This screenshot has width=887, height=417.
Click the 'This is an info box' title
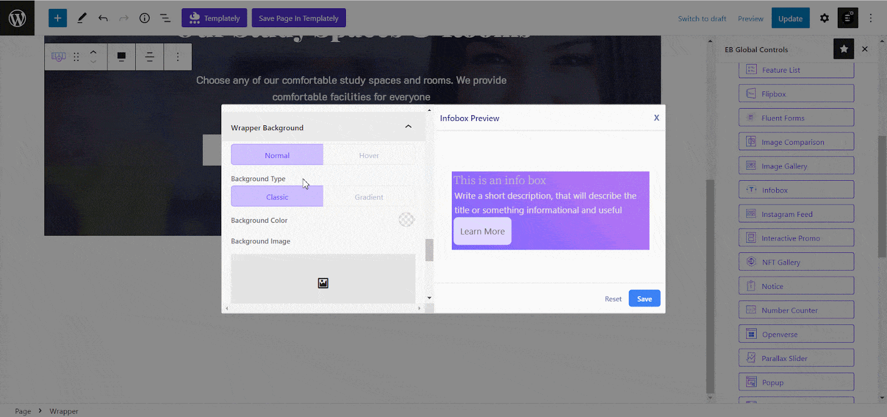point(499,180)
